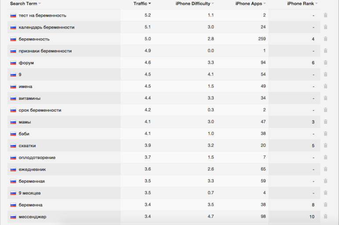Open the признаки беременности keyword
Screen dimensions: 339x225
click(x=45, y=51)
